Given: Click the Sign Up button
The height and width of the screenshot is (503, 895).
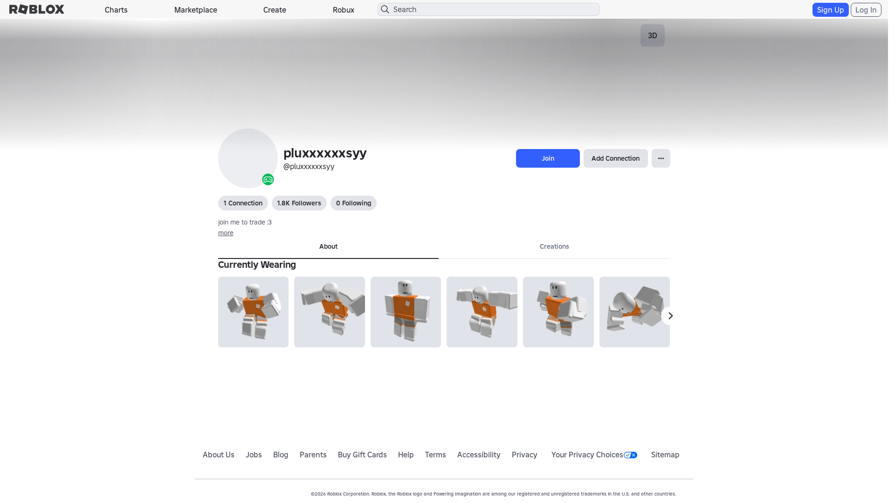Looking at the screenshot, I should click(830, 10).
